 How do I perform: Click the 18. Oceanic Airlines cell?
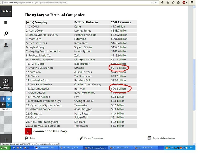click(x=49, y=97)
